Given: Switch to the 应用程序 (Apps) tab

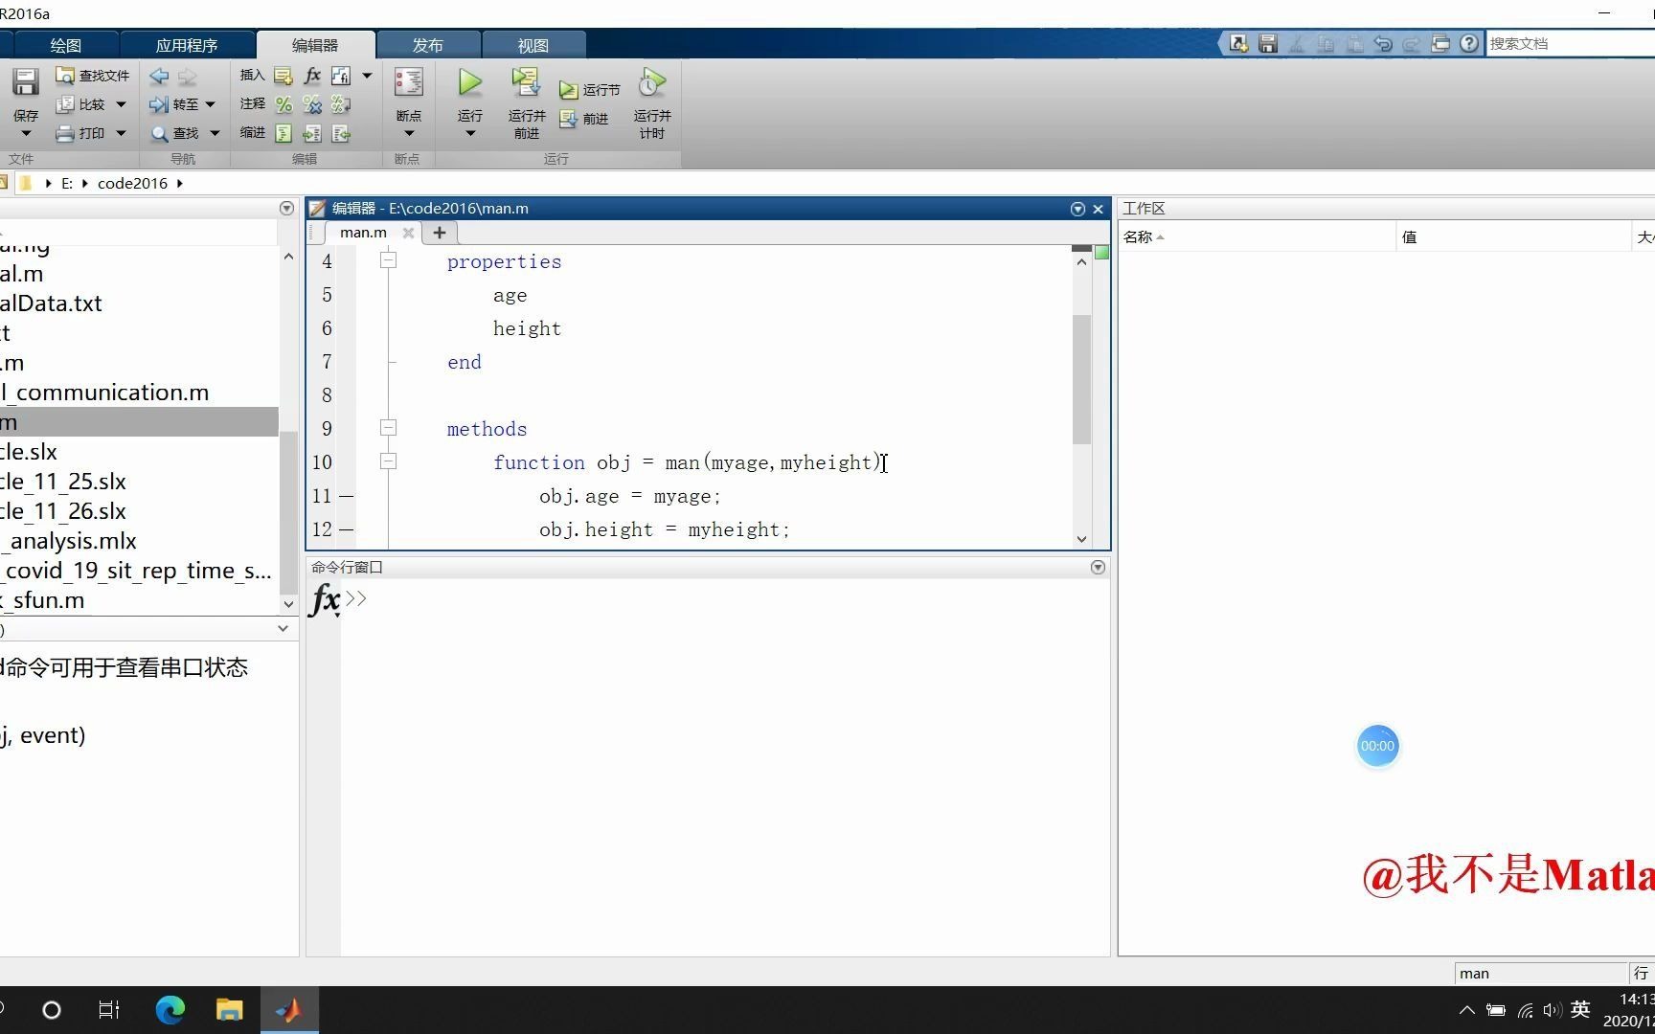Looking at the screenshot, I should click(187, 45).
